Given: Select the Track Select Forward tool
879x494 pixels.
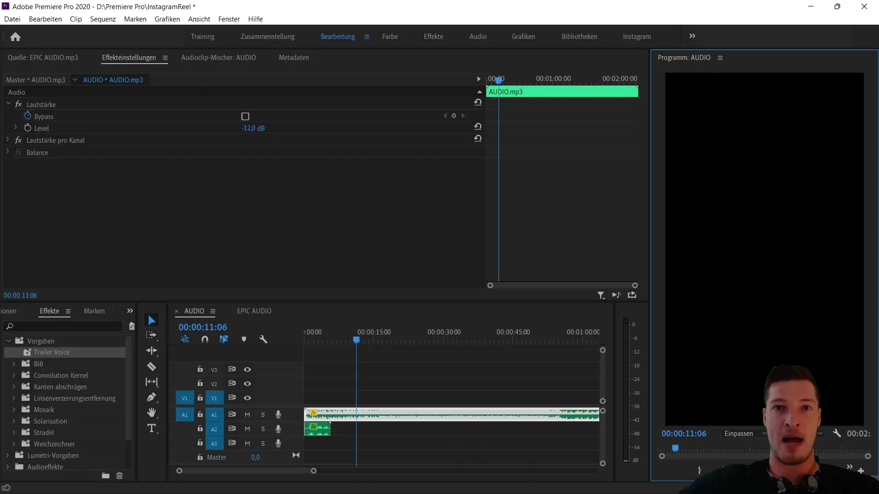Looking at the screenshot, I should pyautogui.click(x=152, y=335).
